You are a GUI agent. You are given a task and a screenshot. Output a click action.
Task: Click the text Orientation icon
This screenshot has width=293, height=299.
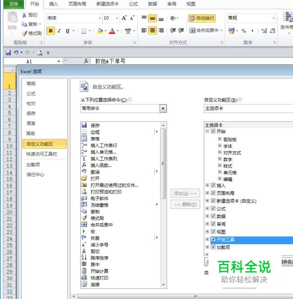click(x=173, y=18)
